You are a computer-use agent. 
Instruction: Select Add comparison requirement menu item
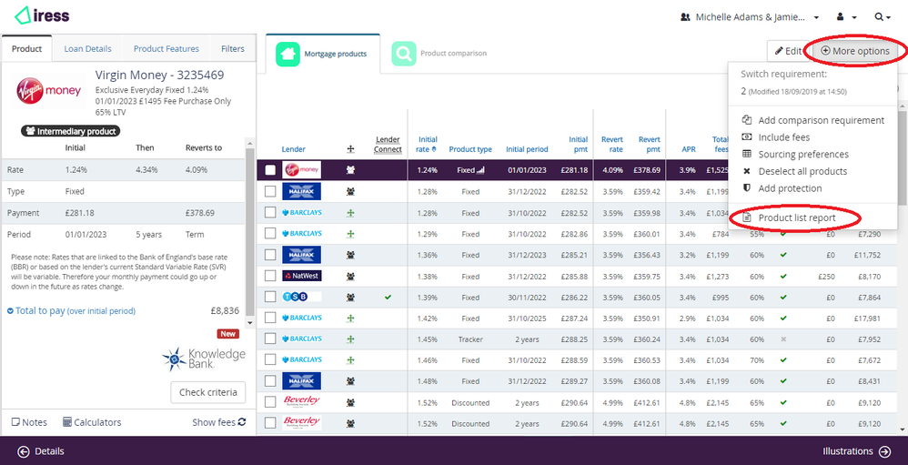[x=813, y=120]
